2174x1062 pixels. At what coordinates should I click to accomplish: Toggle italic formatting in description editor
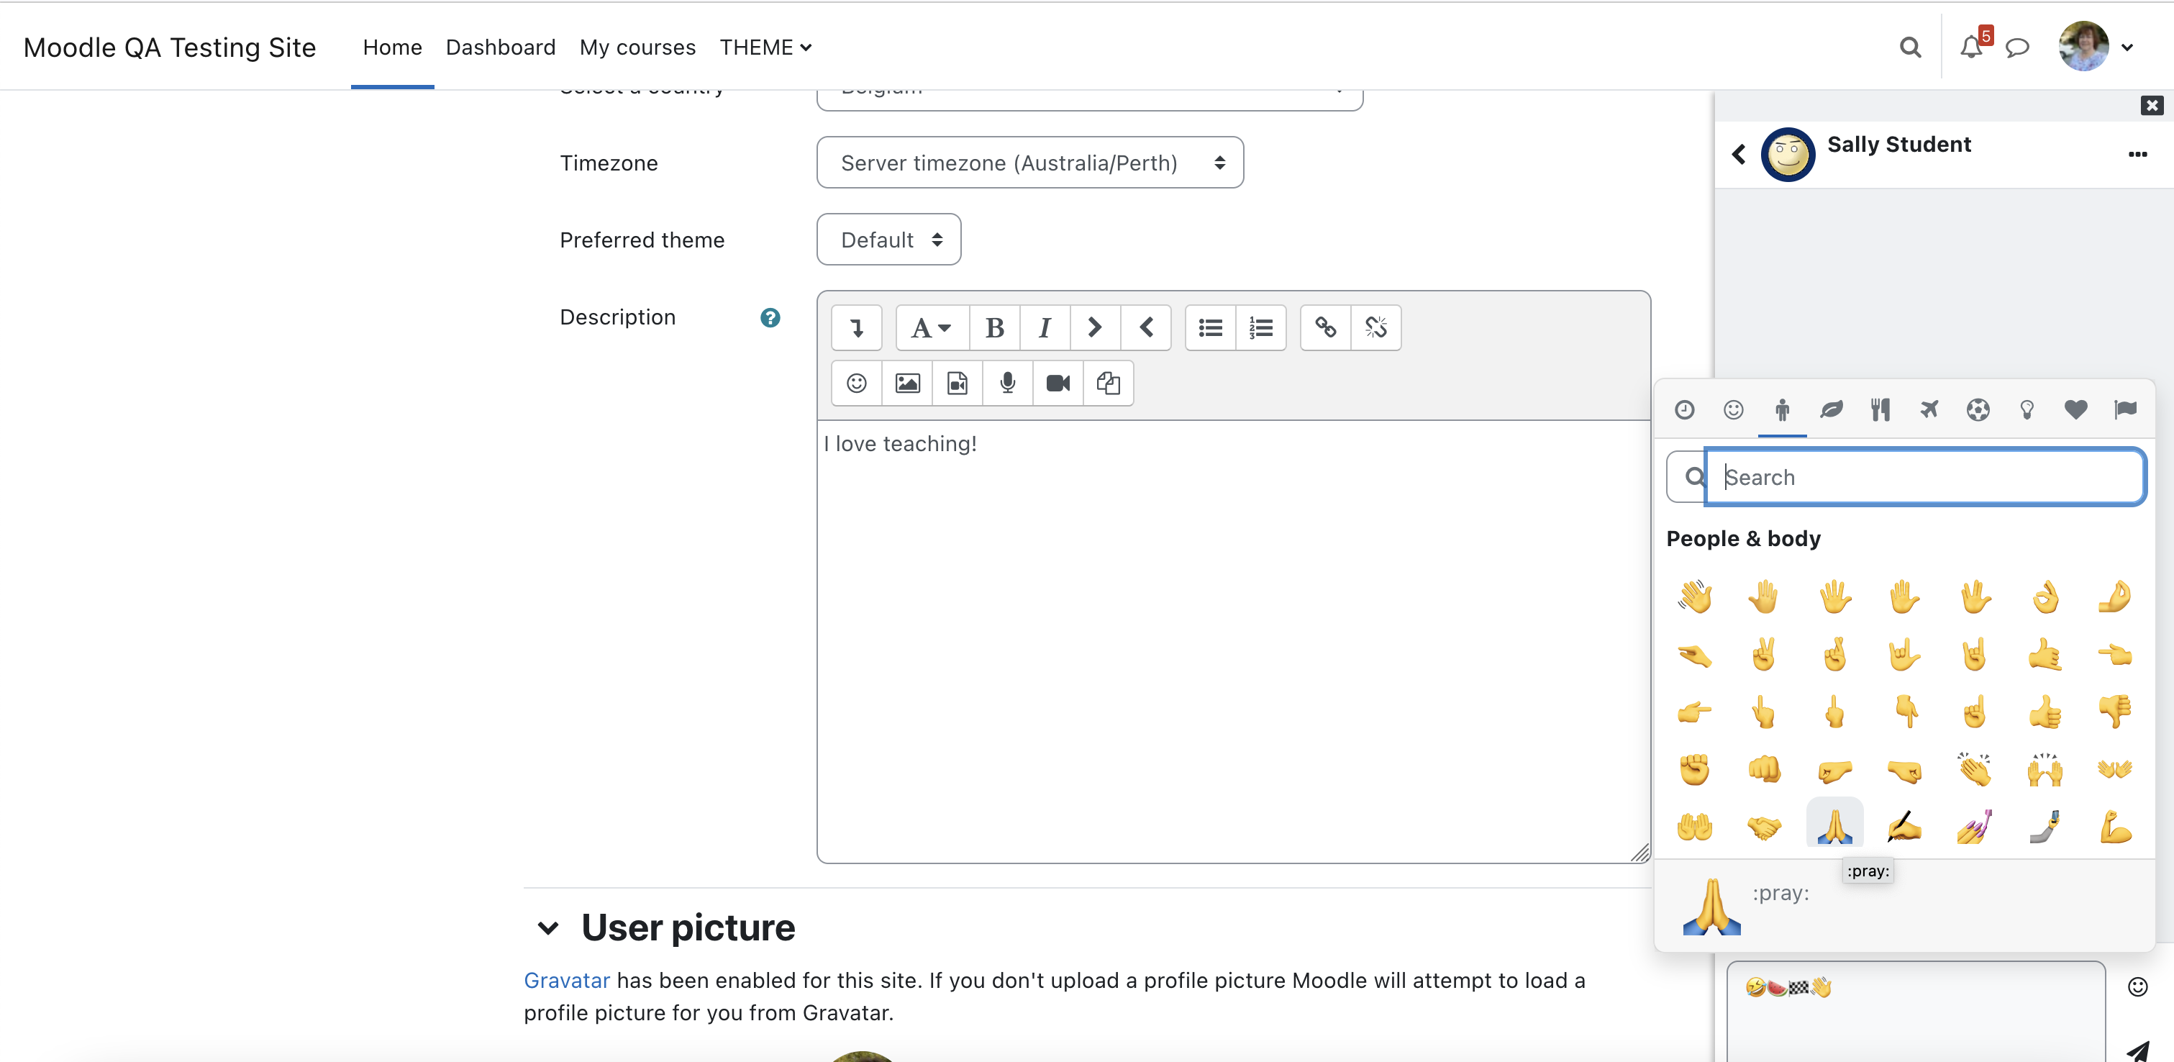(x=1045, y=327)
